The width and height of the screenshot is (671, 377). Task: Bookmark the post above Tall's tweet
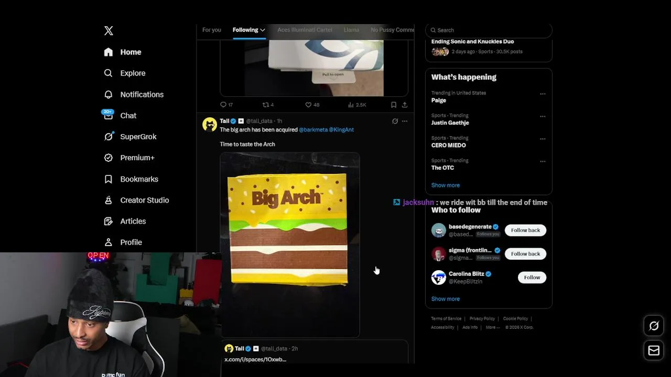point(394,105)
